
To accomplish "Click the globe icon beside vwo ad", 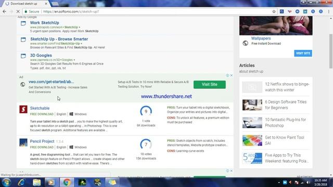I will 22,84.
